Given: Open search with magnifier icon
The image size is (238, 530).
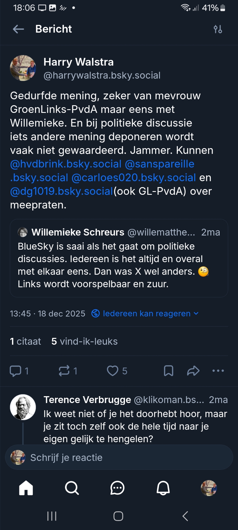Looking at the screenshot, I should [x=72, y=488].
